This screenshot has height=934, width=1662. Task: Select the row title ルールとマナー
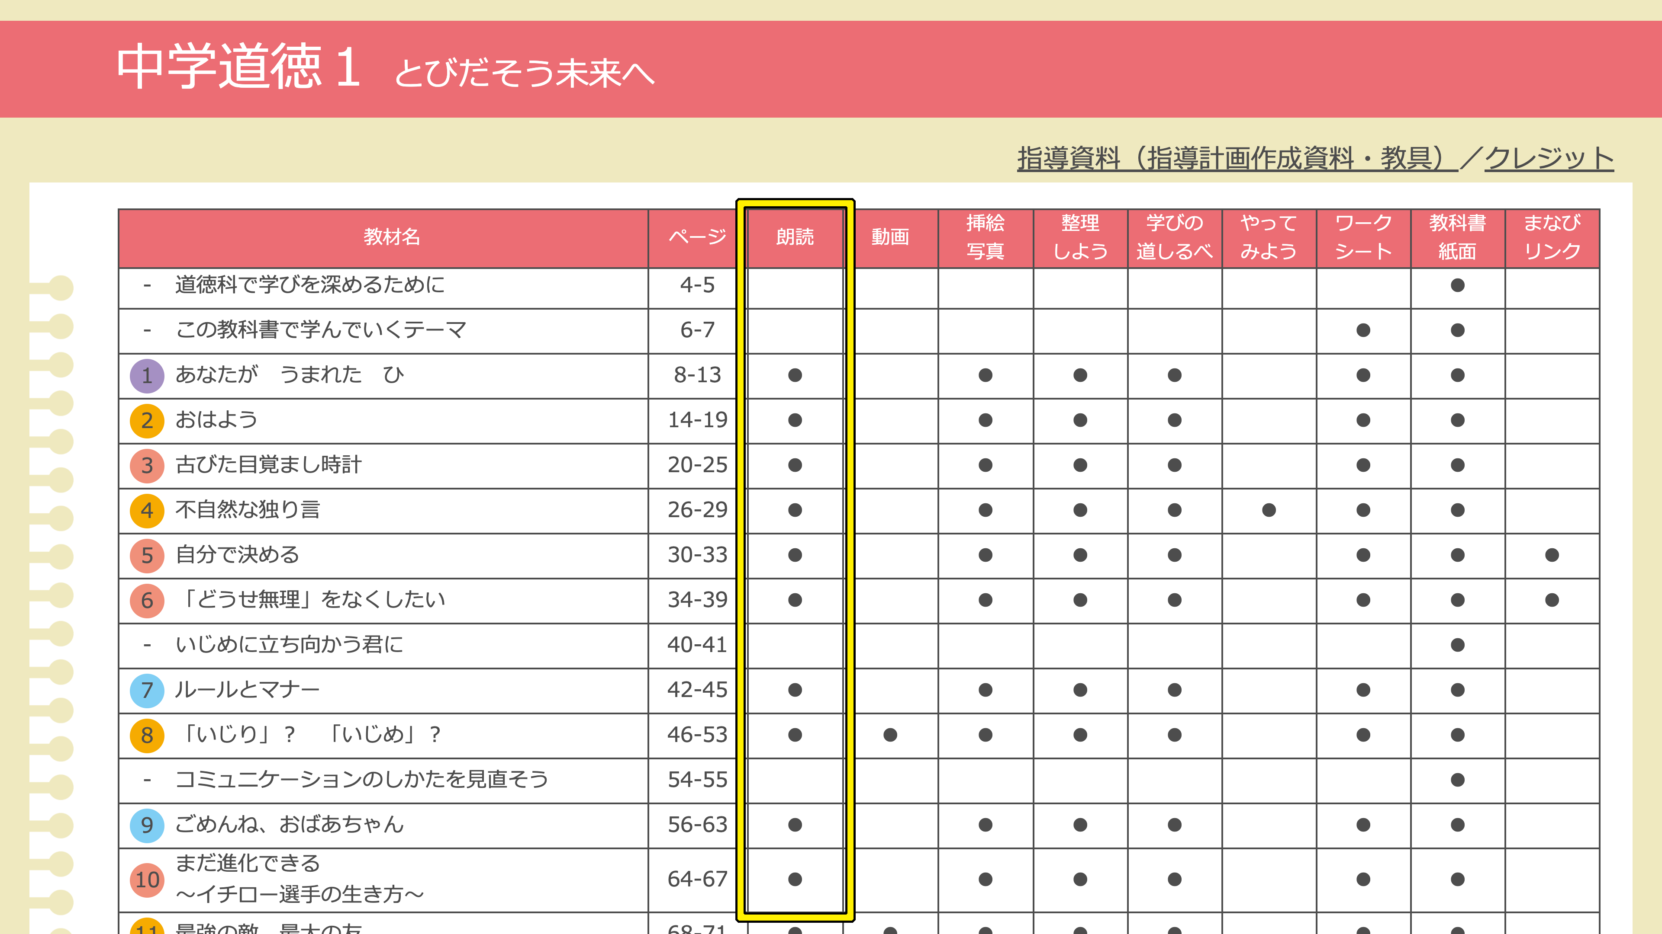coord(248,690)
